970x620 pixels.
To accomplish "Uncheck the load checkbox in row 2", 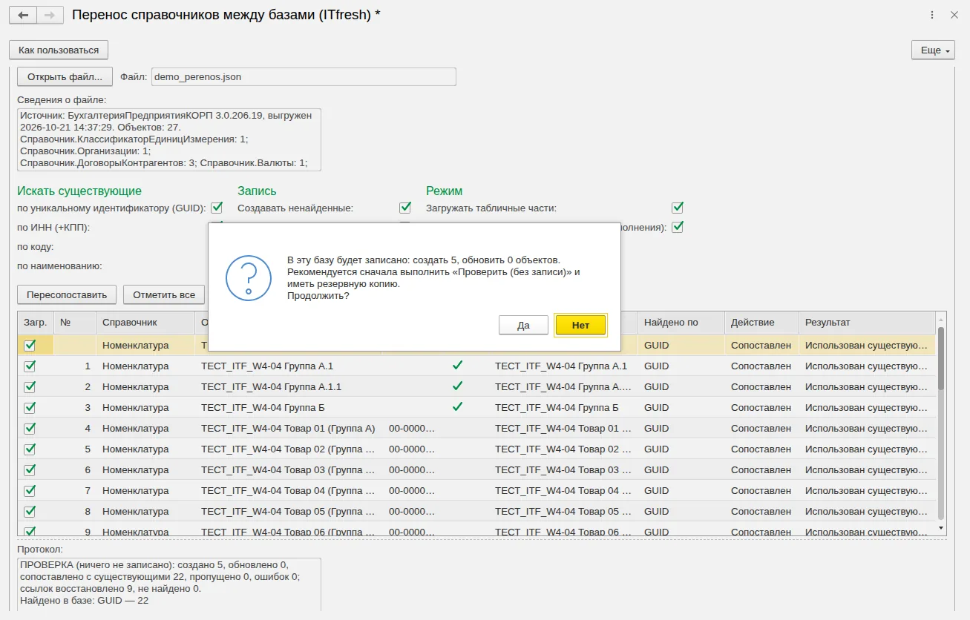I will [30, 386].
